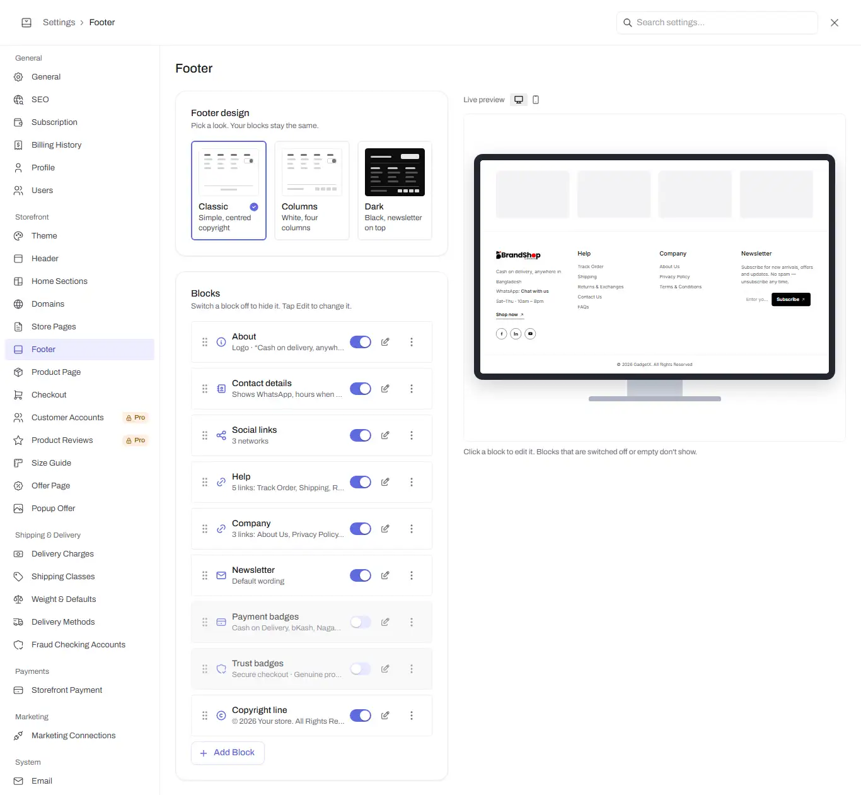Focus the Search settings field
This screenshot has width=861, height=795.
[717, 23]
